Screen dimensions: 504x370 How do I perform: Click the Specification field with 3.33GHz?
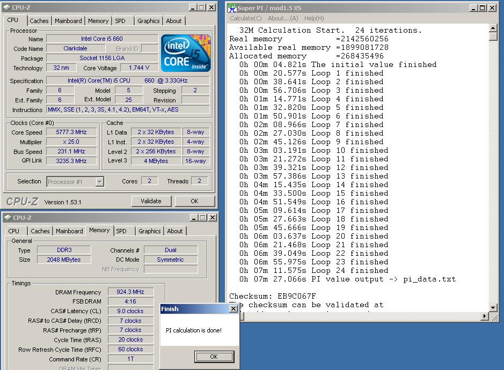(128, 80)
